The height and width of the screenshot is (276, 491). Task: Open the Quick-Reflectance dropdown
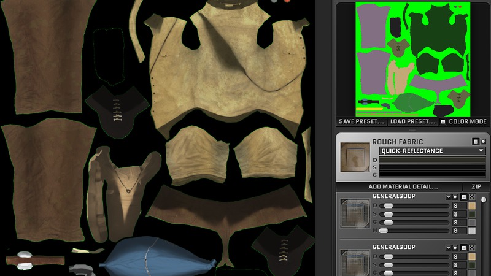tap(432, 151)
